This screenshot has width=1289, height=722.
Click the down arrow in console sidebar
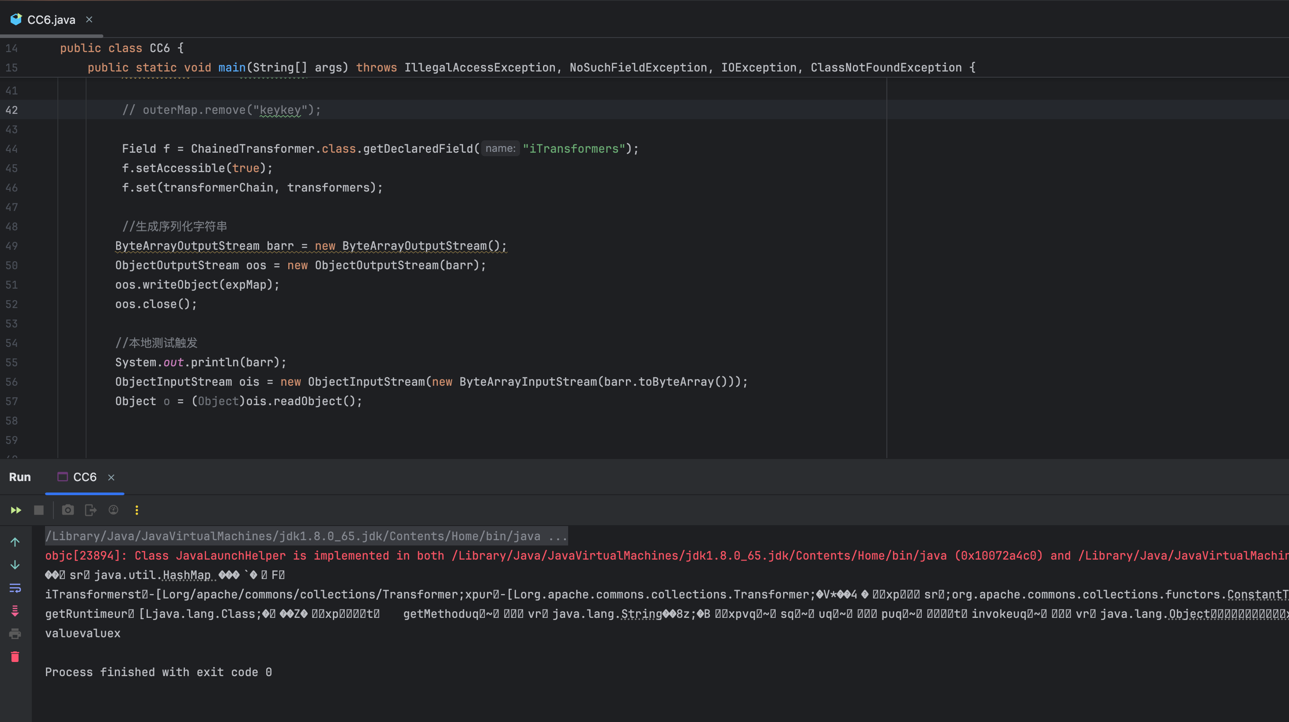(x=15, y=565)
